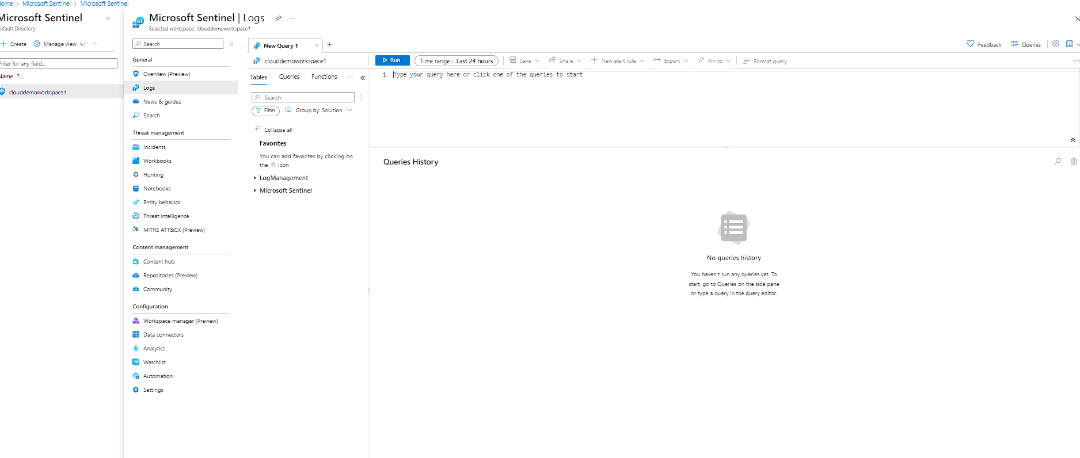This screenshot has height=458, width=1080.
Task: Open Community page
Action: click(x=157, y=289)
